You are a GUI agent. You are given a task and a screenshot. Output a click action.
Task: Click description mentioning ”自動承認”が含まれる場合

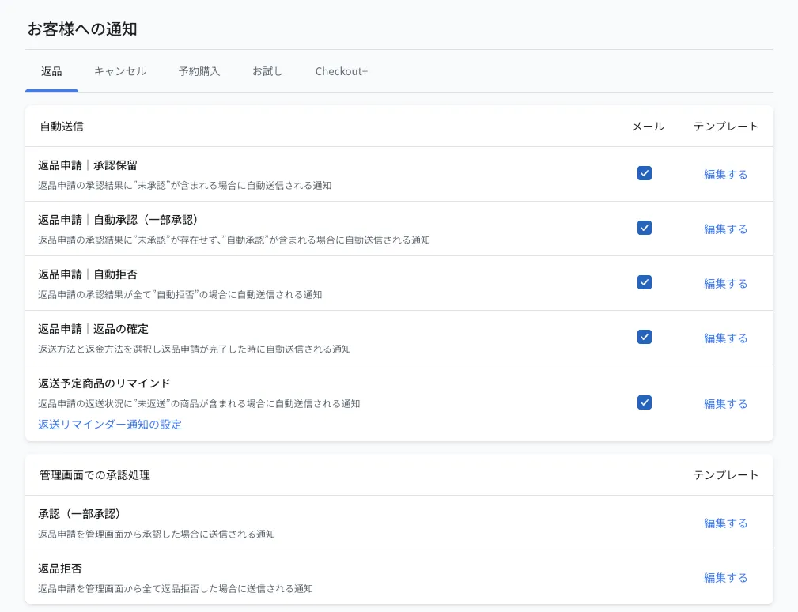pyautogui.click(x=234, y=240)
